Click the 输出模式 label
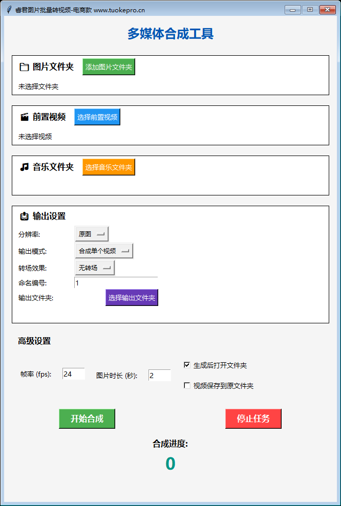This screenshot has height=506, width=341. [33, 251]
